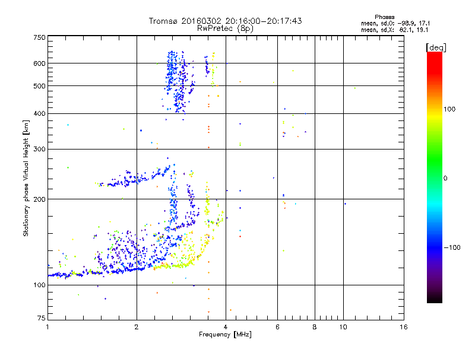This screenshot has height=356, width=475.
Task: Click the x-axis title 'Frequency [MHz]'
Action: click(225, 335)
